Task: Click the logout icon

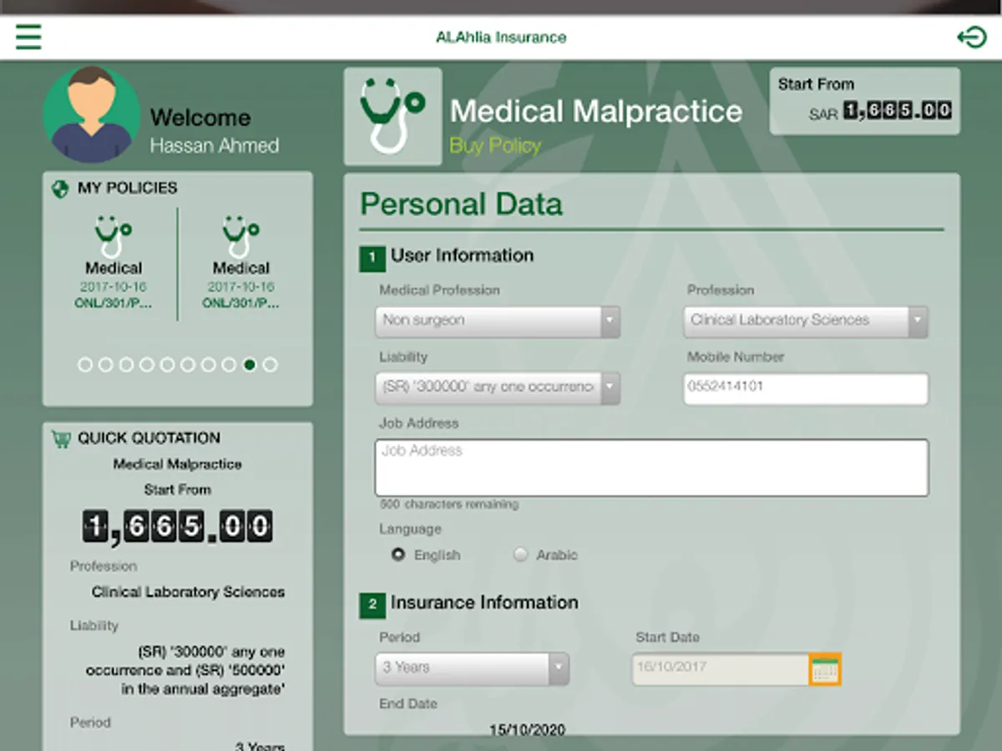Action: click(x=972, y=38)
